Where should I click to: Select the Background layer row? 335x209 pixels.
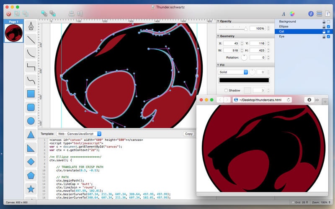304,22
